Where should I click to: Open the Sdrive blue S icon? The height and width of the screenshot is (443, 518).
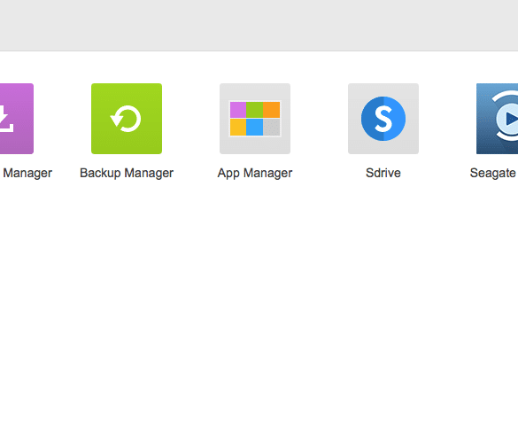(x=383, y=119)
